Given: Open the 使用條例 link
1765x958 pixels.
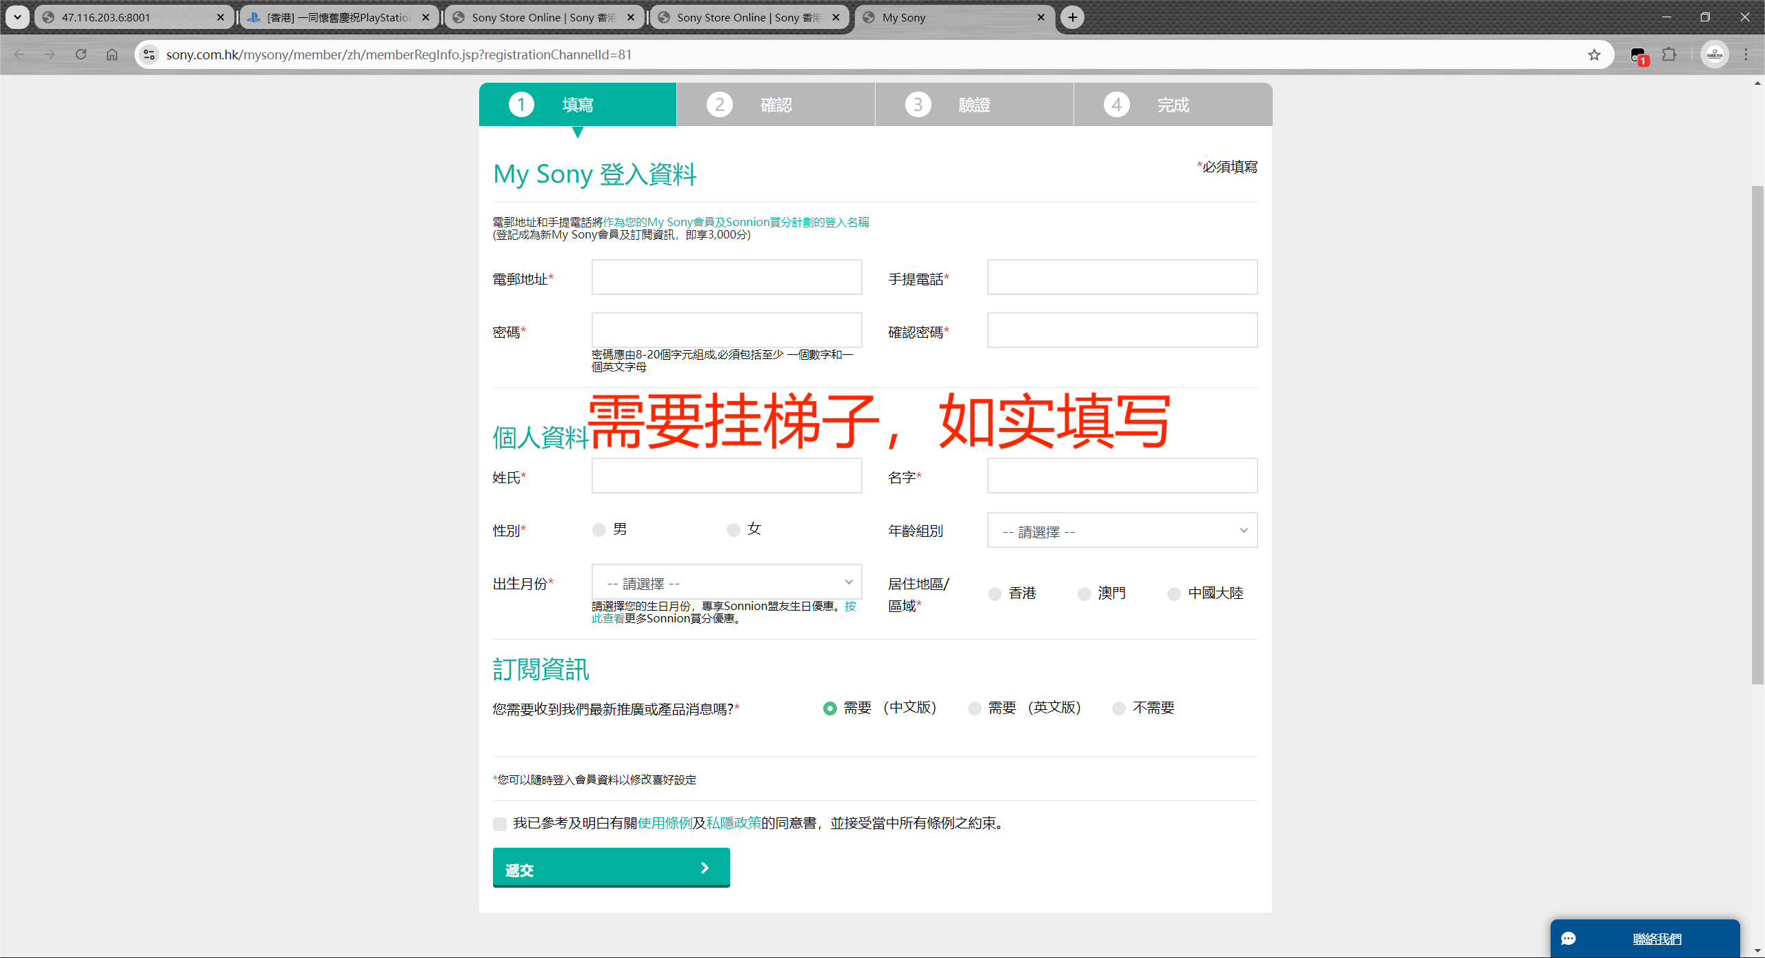Looking at the screenshot, I should pyautogui.click(x=665, y=823).
